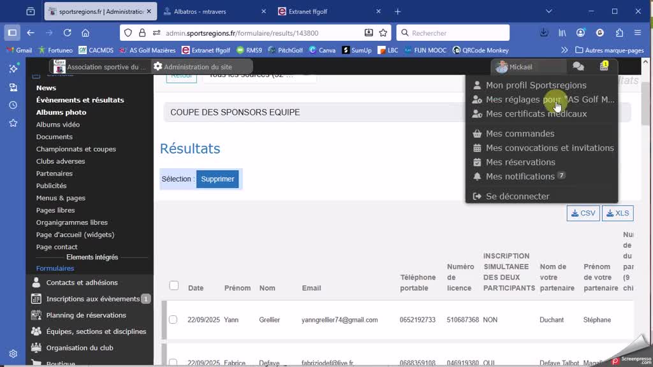Viewport: 653px width, 367px height.
Task: Select Se déconnecter from the user menu
Action: tap(517, 196)
